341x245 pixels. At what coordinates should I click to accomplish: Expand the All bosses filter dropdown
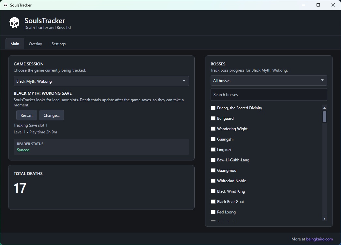(269, 80)
